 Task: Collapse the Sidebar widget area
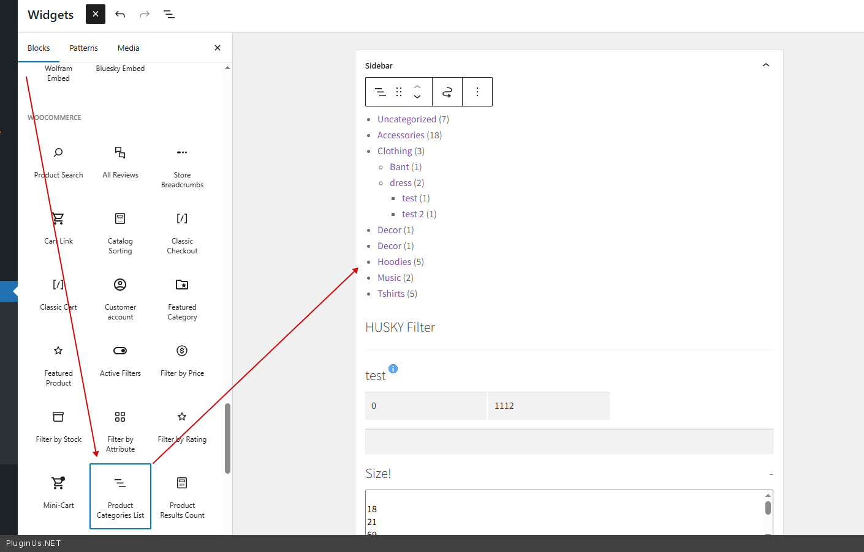click(765, 65)
